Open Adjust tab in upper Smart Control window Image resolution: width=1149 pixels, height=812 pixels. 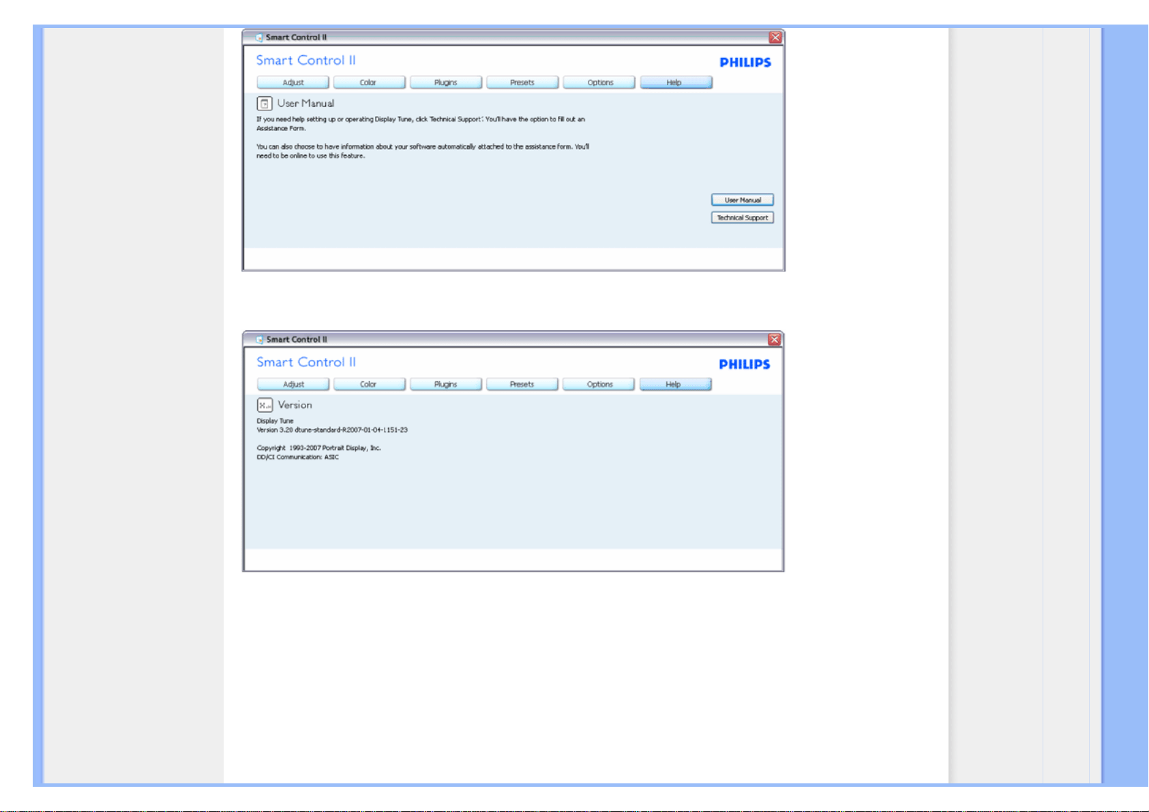coord(293,82)
